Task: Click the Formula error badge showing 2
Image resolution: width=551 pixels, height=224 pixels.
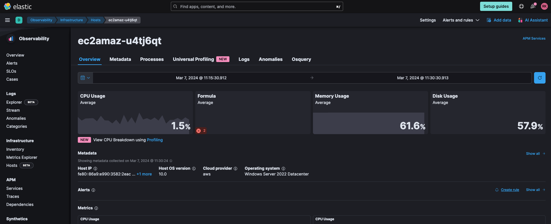Action: tap(201, 131)
